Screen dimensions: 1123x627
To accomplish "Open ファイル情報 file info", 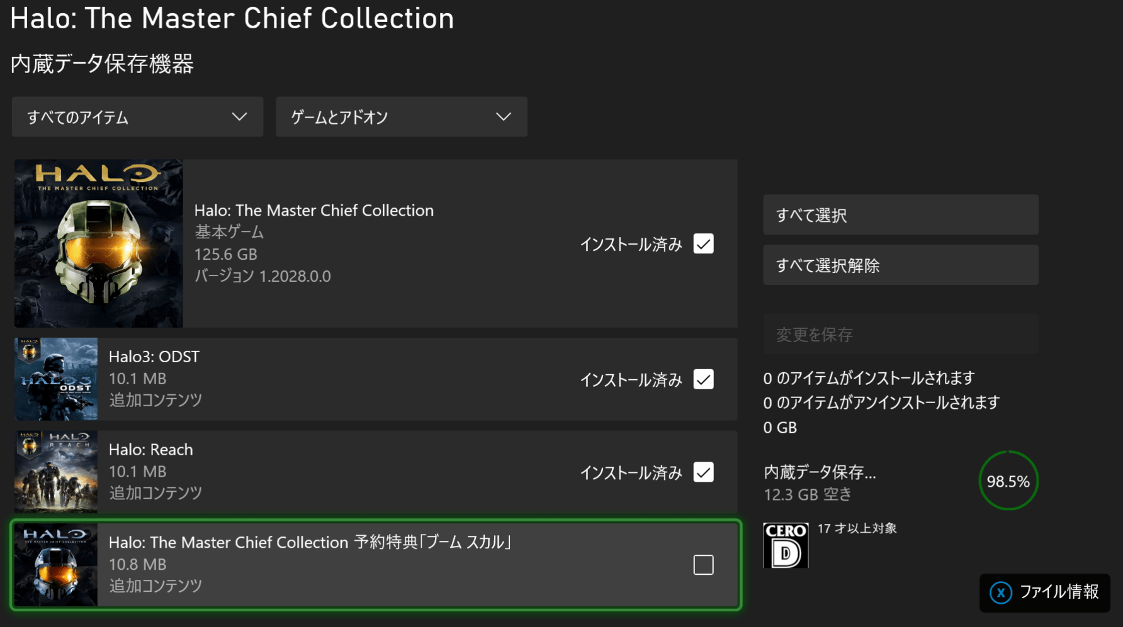I will (1045, 592).
